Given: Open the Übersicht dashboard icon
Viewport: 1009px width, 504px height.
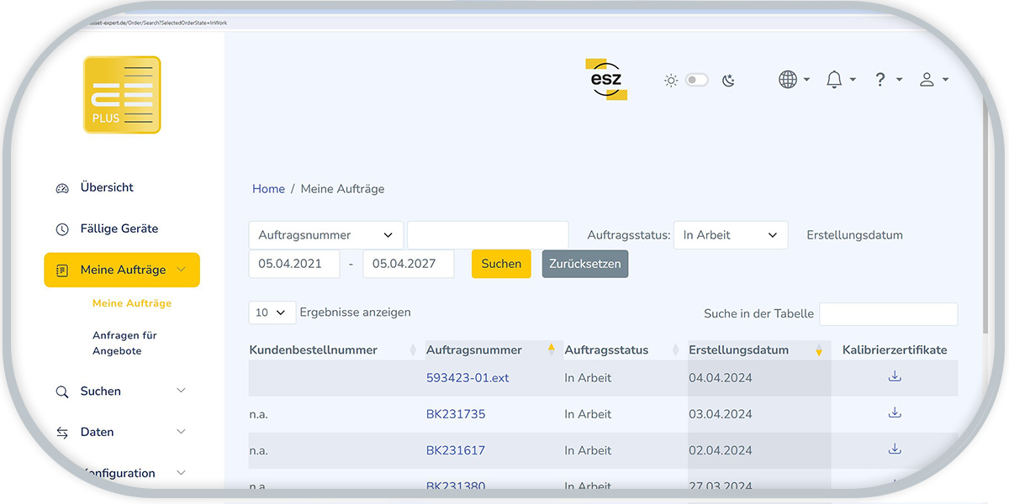Looking at the screenshot, I should 62,187.
